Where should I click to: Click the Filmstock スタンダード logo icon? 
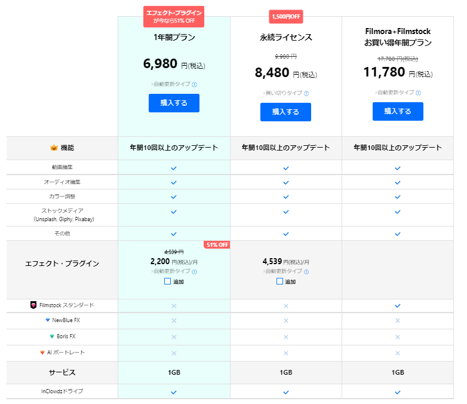(33, 305)
